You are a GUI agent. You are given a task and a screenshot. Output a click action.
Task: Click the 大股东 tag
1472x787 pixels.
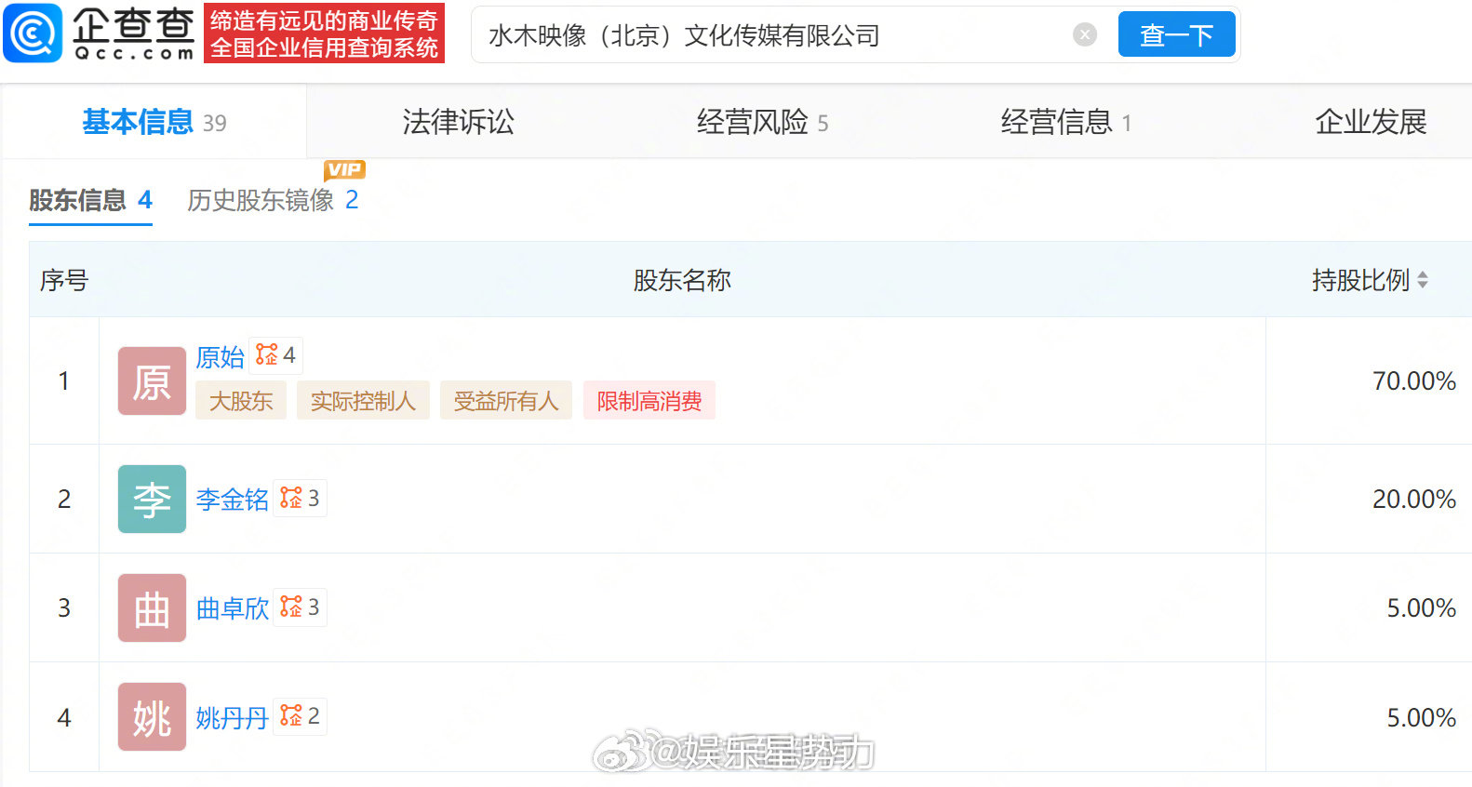[x=241, y=401]
